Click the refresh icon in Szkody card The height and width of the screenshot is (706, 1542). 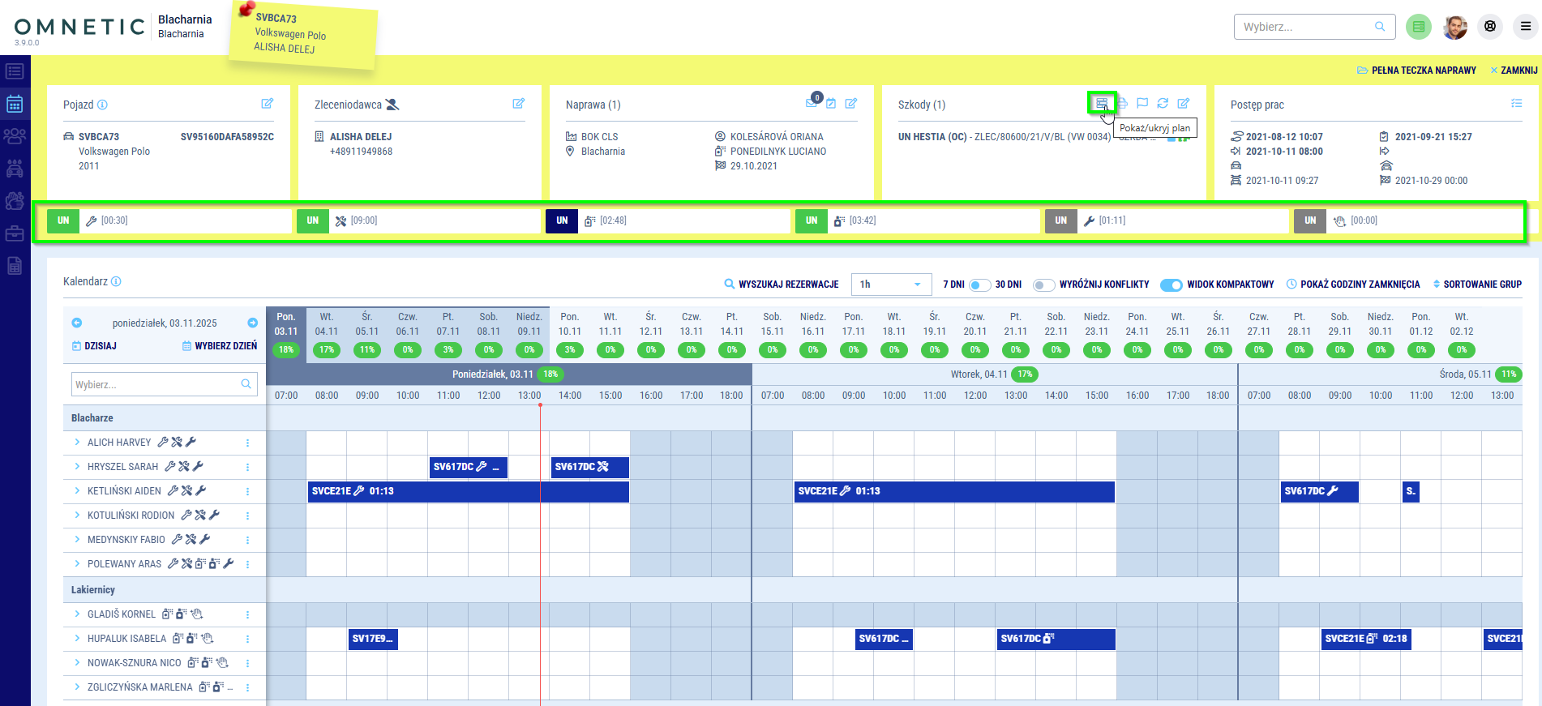(x=1163, y=103)
